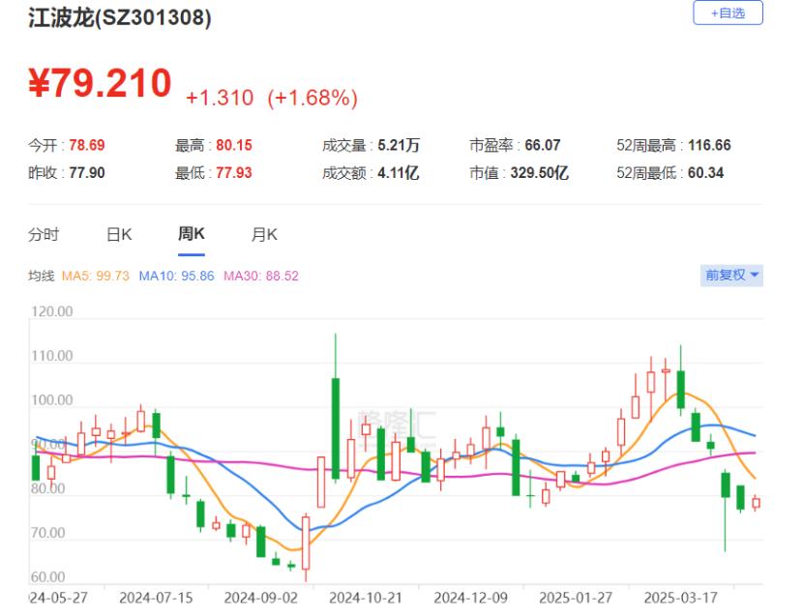Click the (+1.68%) percentage change
Viewport: 803px width, 616px height.
point(312,98)
